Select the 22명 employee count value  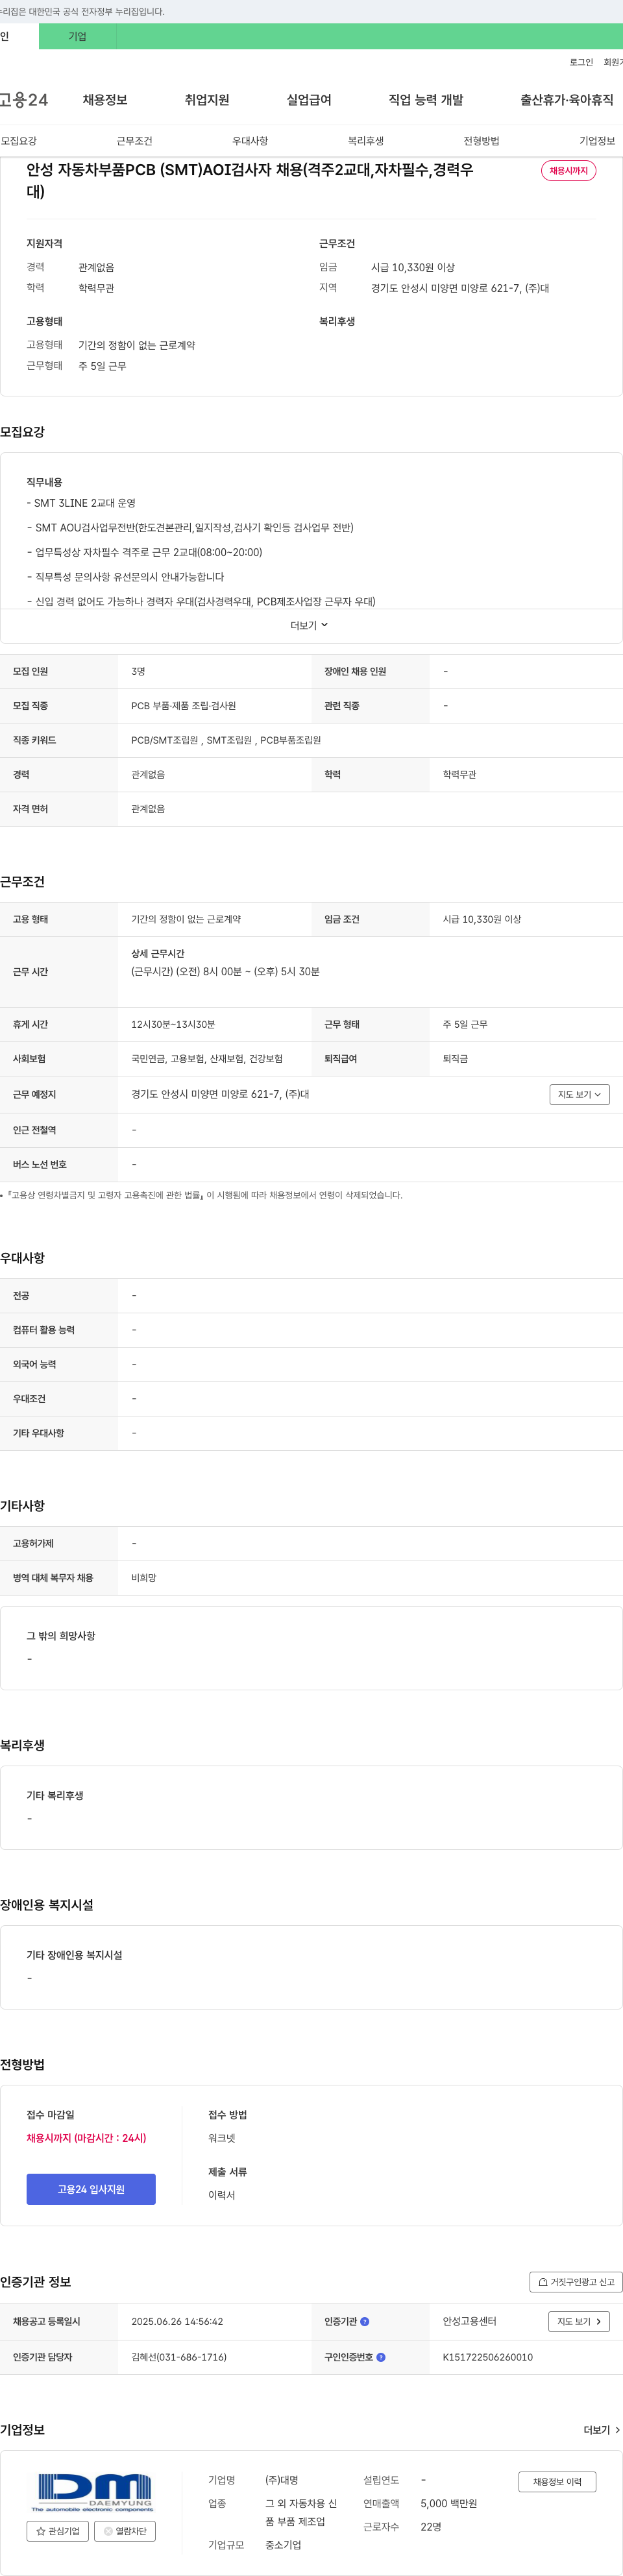coord(431,2526)
